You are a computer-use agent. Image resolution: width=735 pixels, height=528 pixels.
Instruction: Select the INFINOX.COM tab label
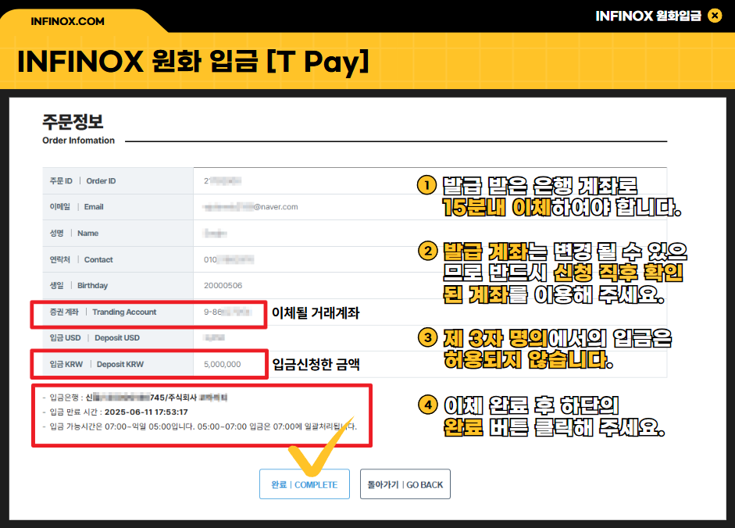tap(67, 22)
